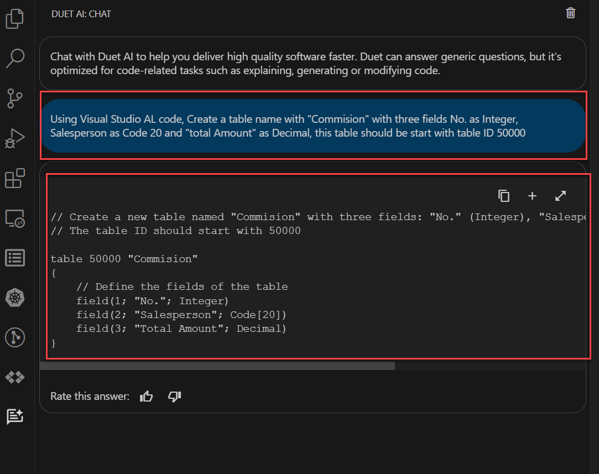Screen dimensions: 599x474
Task: Insert code using the plus icon
Action: (532, 196)
